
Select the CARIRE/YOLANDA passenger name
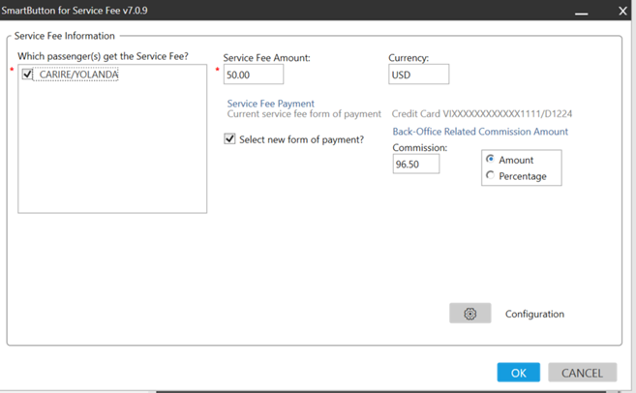point(78,75)
